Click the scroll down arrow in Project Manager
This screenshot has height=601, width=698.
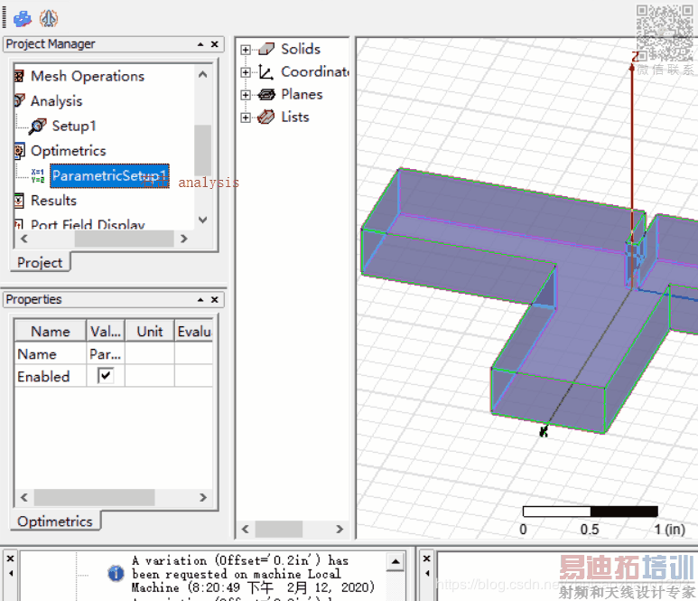[203, 220]
